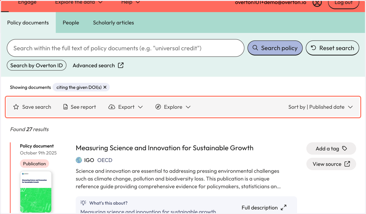Viewport: 366px width, 214px height.
Task: Click the Log out button
Action: 343,3
